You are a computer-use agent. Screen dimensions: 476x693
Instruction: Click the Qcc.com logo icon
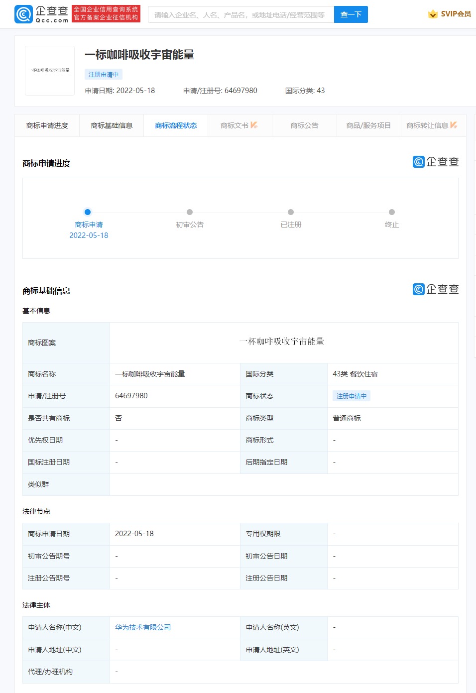click(23, 14)
